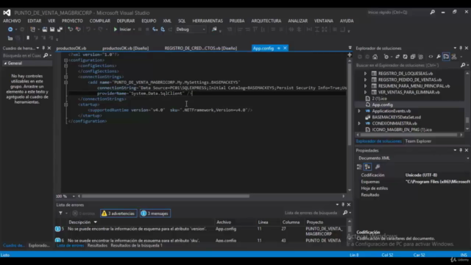Open Properties wrench icon in Solution Explorer

[439, 57]
